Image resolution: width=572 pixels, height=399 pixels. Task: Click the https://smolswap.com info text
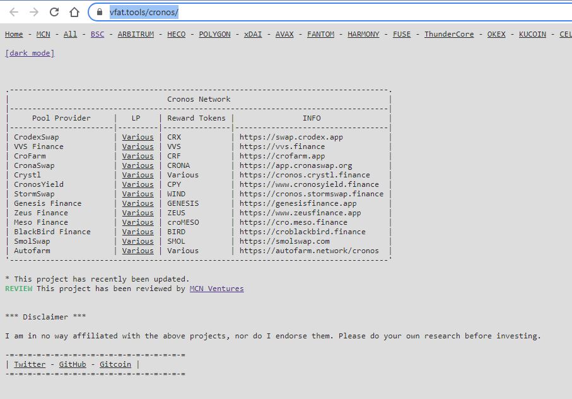tap(284, 241)
